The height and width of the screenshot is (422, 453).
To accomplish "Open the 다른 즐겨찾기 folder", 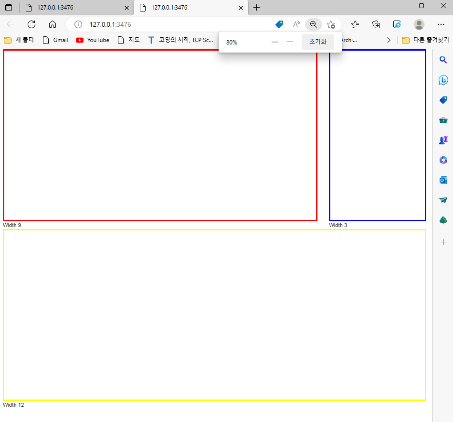I will pos(426,40).
